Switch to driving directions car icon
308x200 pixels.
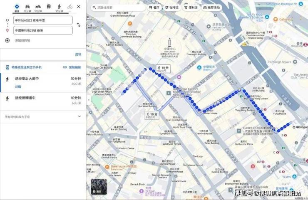[27, 7]
